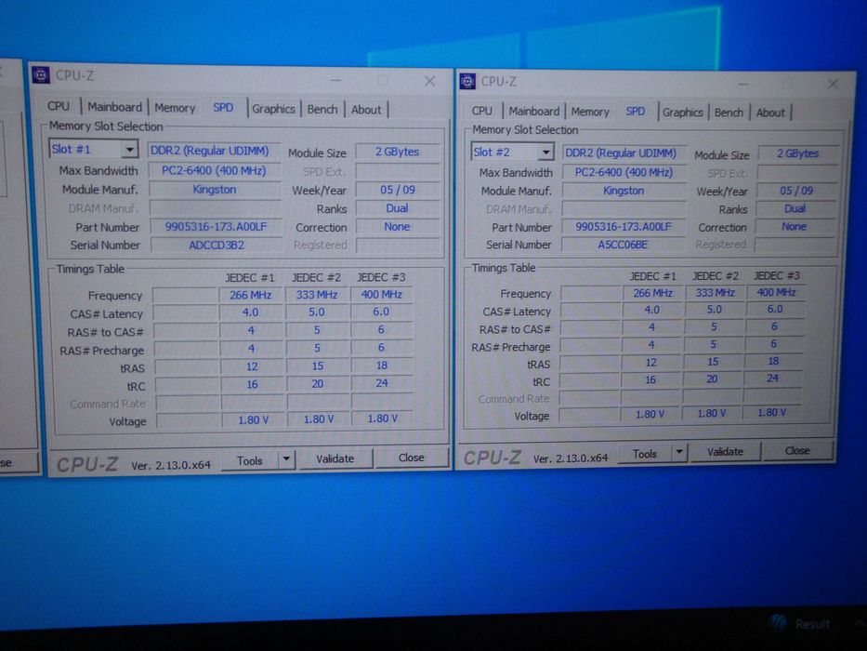This screenshot has width=867, height=651.
Task: Click Close button in right CPU-Z window
Action: point(797,451)
